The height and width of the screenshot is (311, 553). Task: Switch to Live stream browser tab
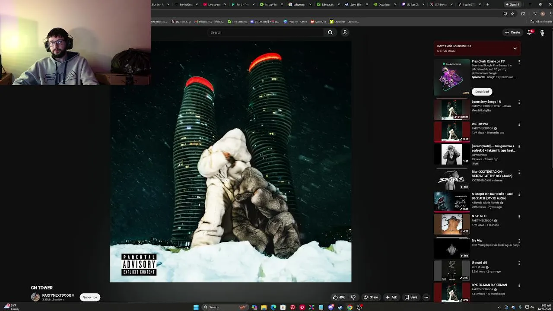coord(214,4)
